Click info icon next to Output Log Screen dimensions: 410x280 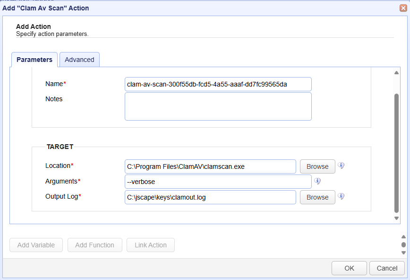coord(341,196)
